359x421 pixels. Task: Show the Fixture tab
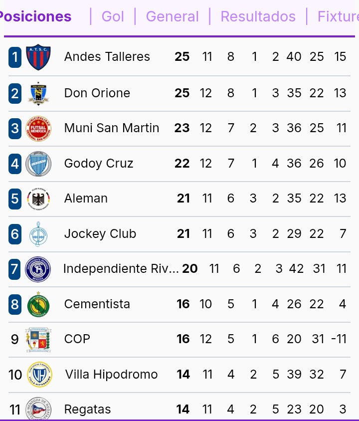(x=338, y=16)
